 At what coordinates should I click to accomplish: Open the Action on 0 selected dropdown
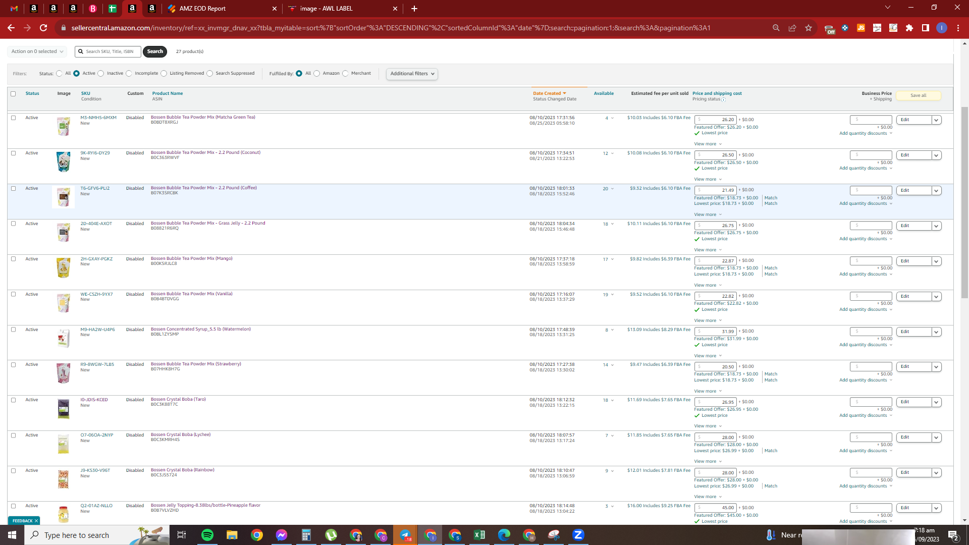point(37,51)
